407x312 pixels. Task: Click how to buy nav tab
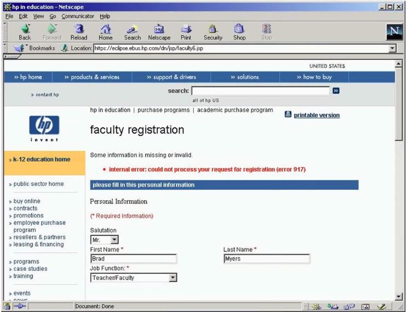pos(314,77)
